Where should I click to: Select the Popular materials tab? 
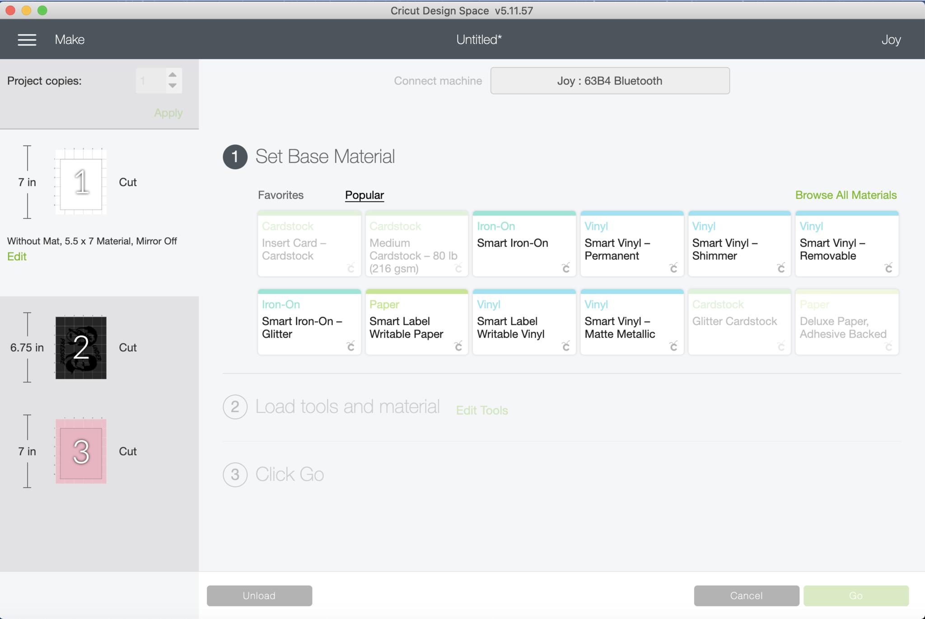364,195
